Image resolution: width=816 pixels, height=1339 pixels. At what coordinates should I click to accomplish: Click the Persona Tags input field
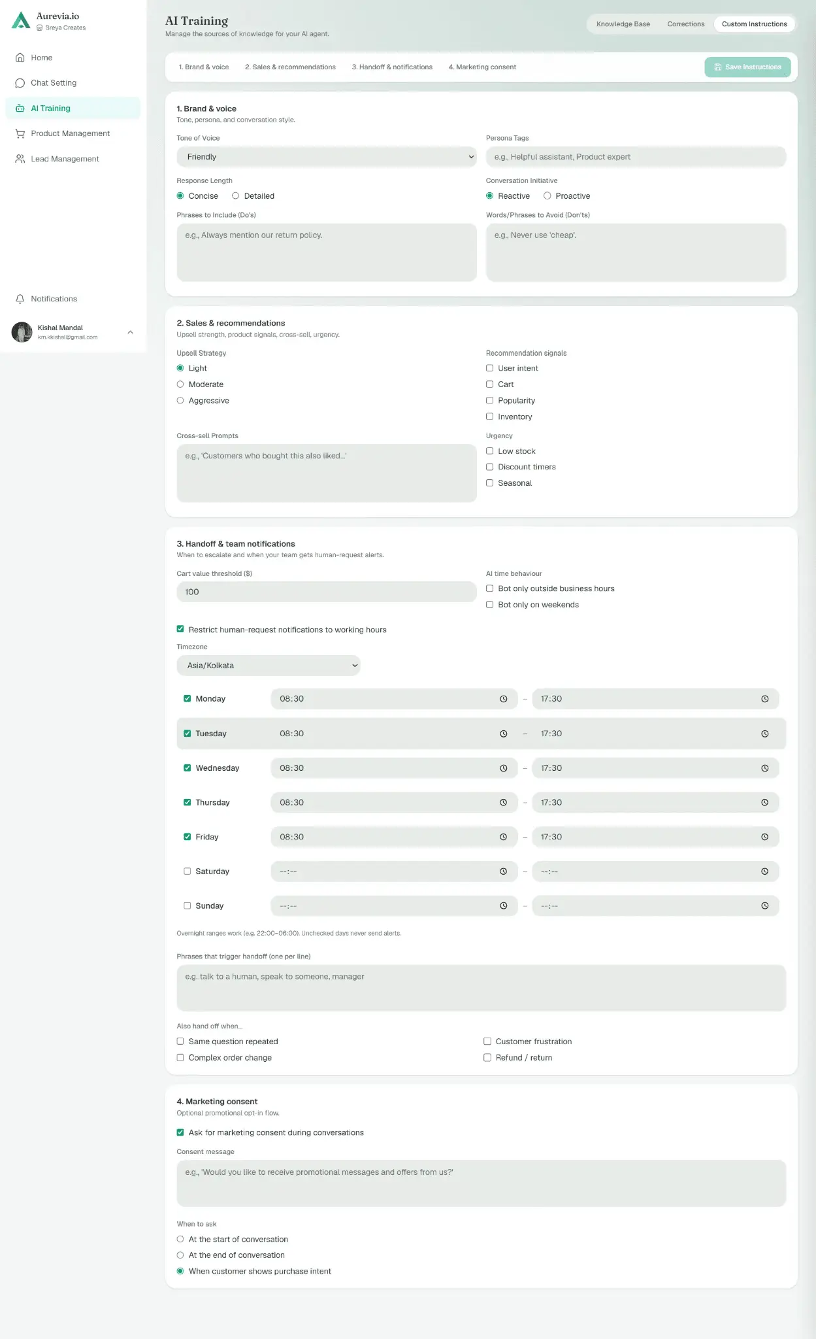[x=636, y=157]
